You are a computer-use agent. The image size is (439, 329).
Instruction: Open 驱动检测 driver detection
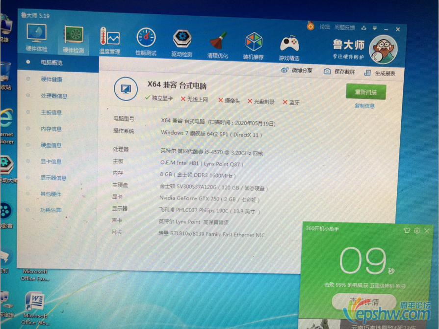coord(181,43)
